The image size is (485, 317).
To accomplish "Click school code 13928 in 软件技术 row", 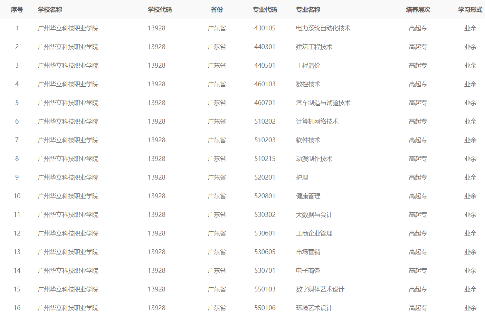I will [x=156, y=140].
